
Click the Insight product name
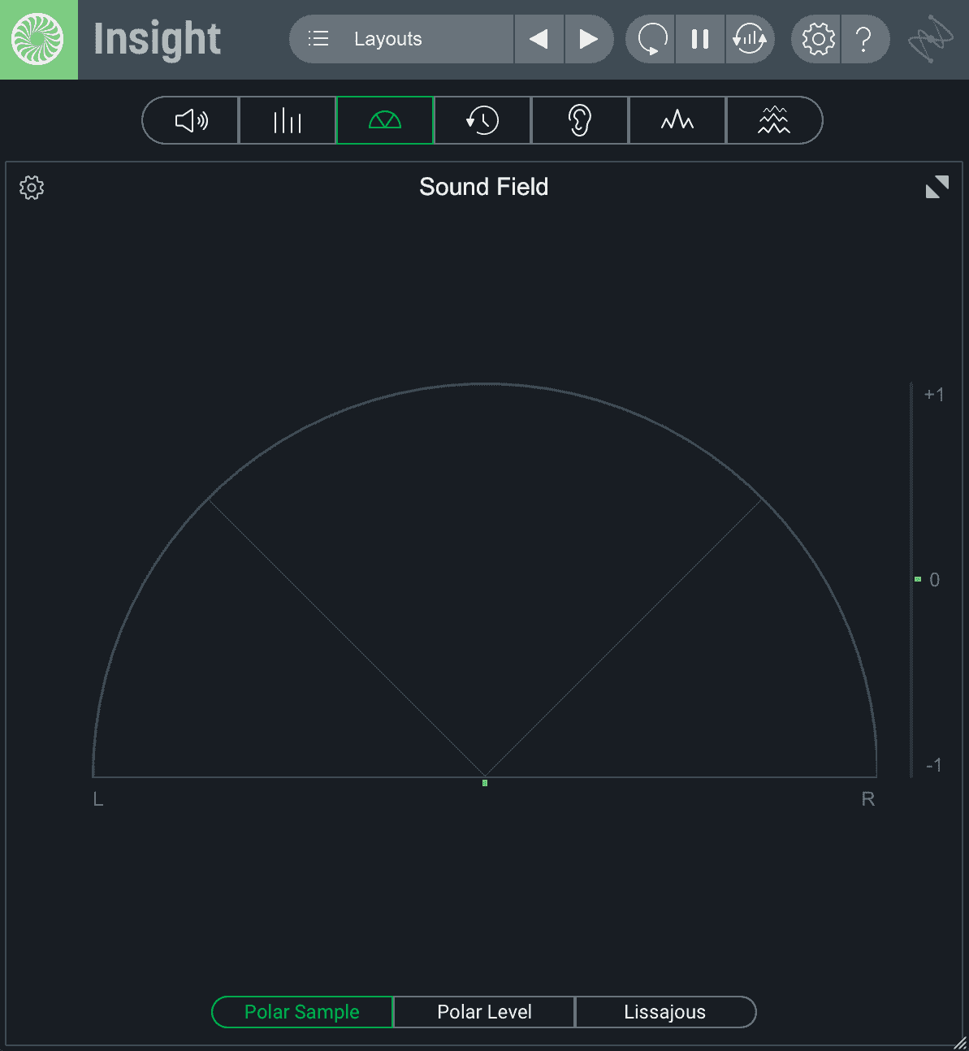[158, 39]
